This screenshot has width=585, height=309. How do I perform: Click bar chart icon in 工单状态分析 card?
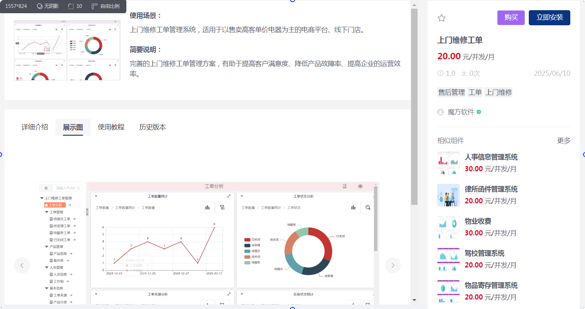click(x=353, y=208)
